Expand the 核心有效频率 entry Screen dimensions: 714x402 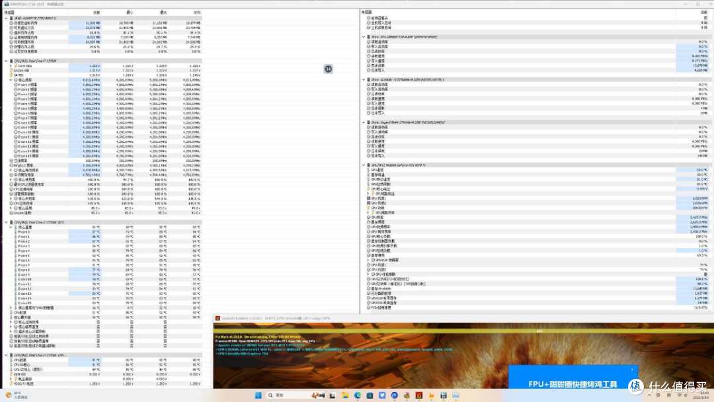pos(11,170)
